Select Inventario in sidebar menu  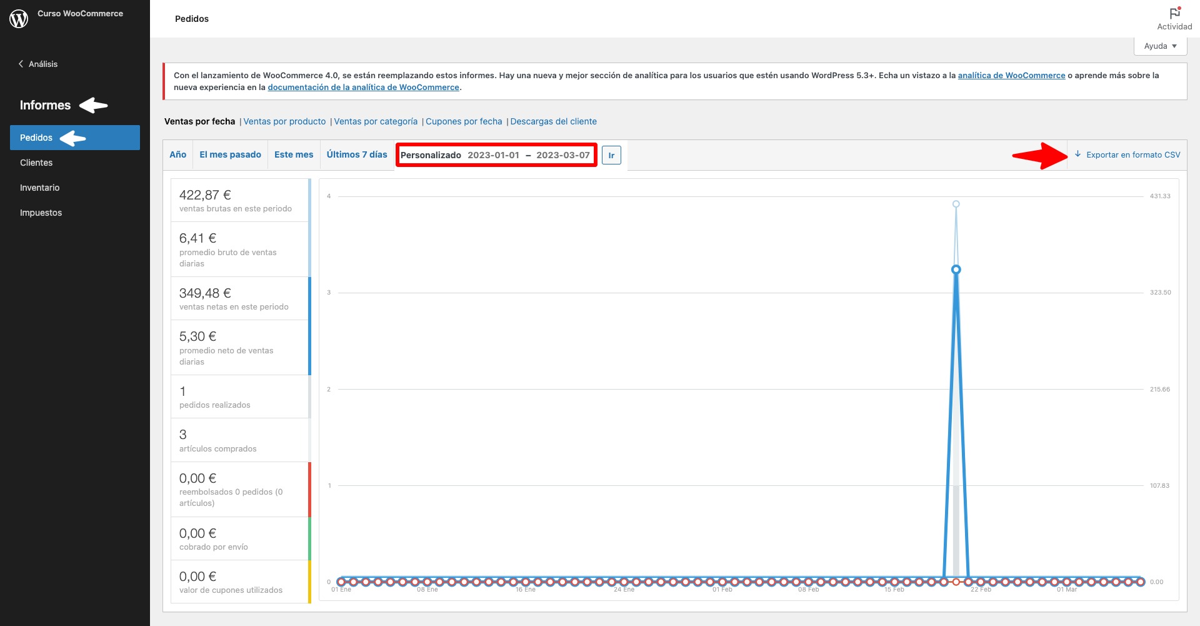(x=39, y=188)
